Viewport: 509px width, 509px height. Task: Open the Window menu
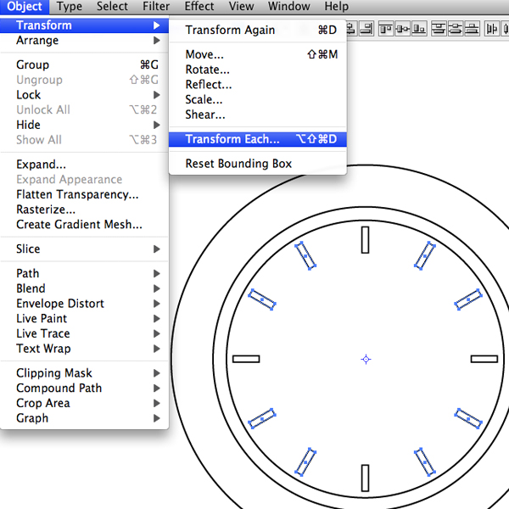(x=289, y=7)
